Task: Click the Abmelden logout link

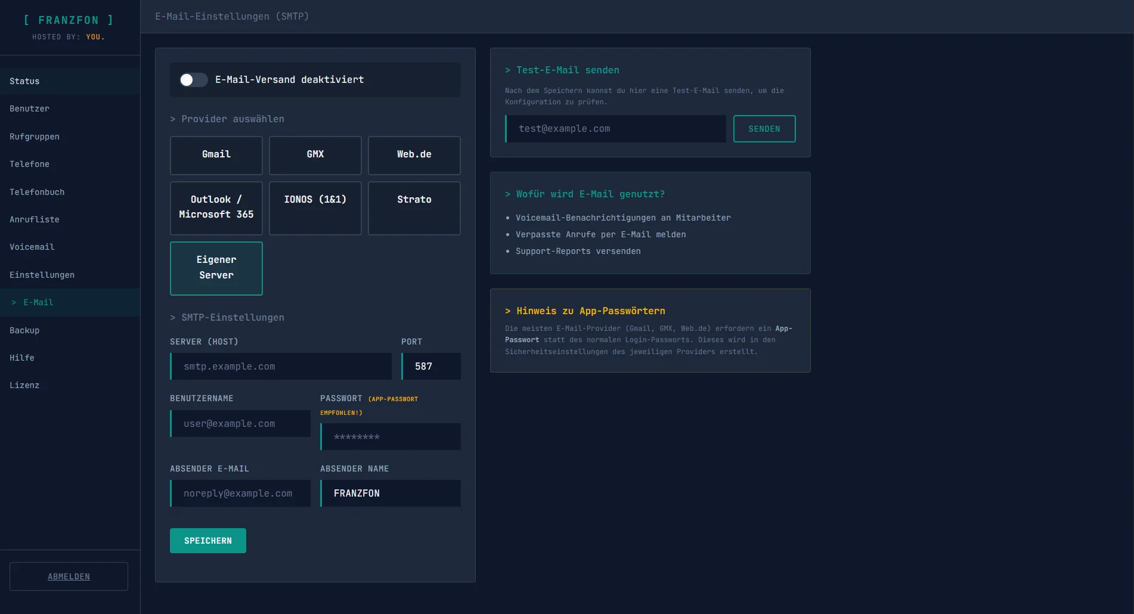Action: [69, 576]
